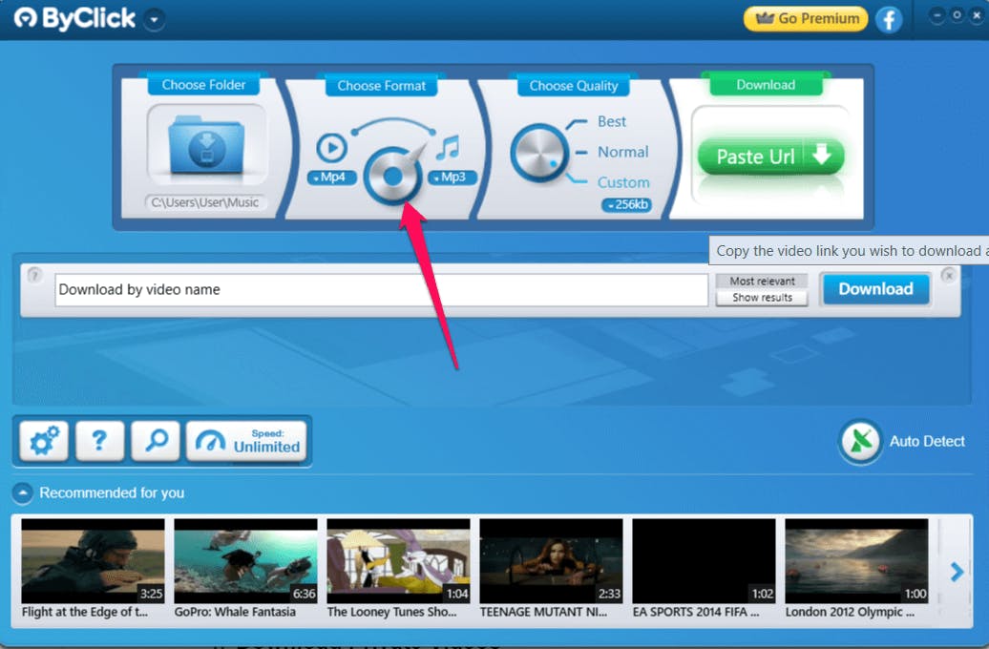Click the green Download tab label
989x649 pixels.
[x=766, y=85]
